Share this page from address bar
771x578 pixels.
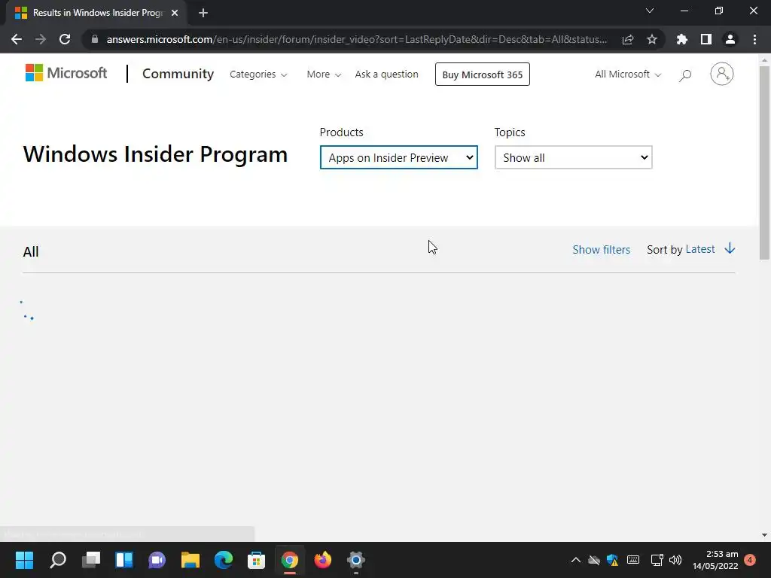click(x=628, y=39)
